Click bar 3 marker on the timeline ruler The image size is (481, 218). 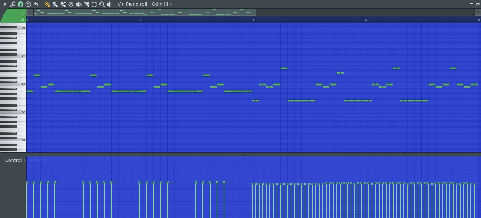tap(253, 20)
